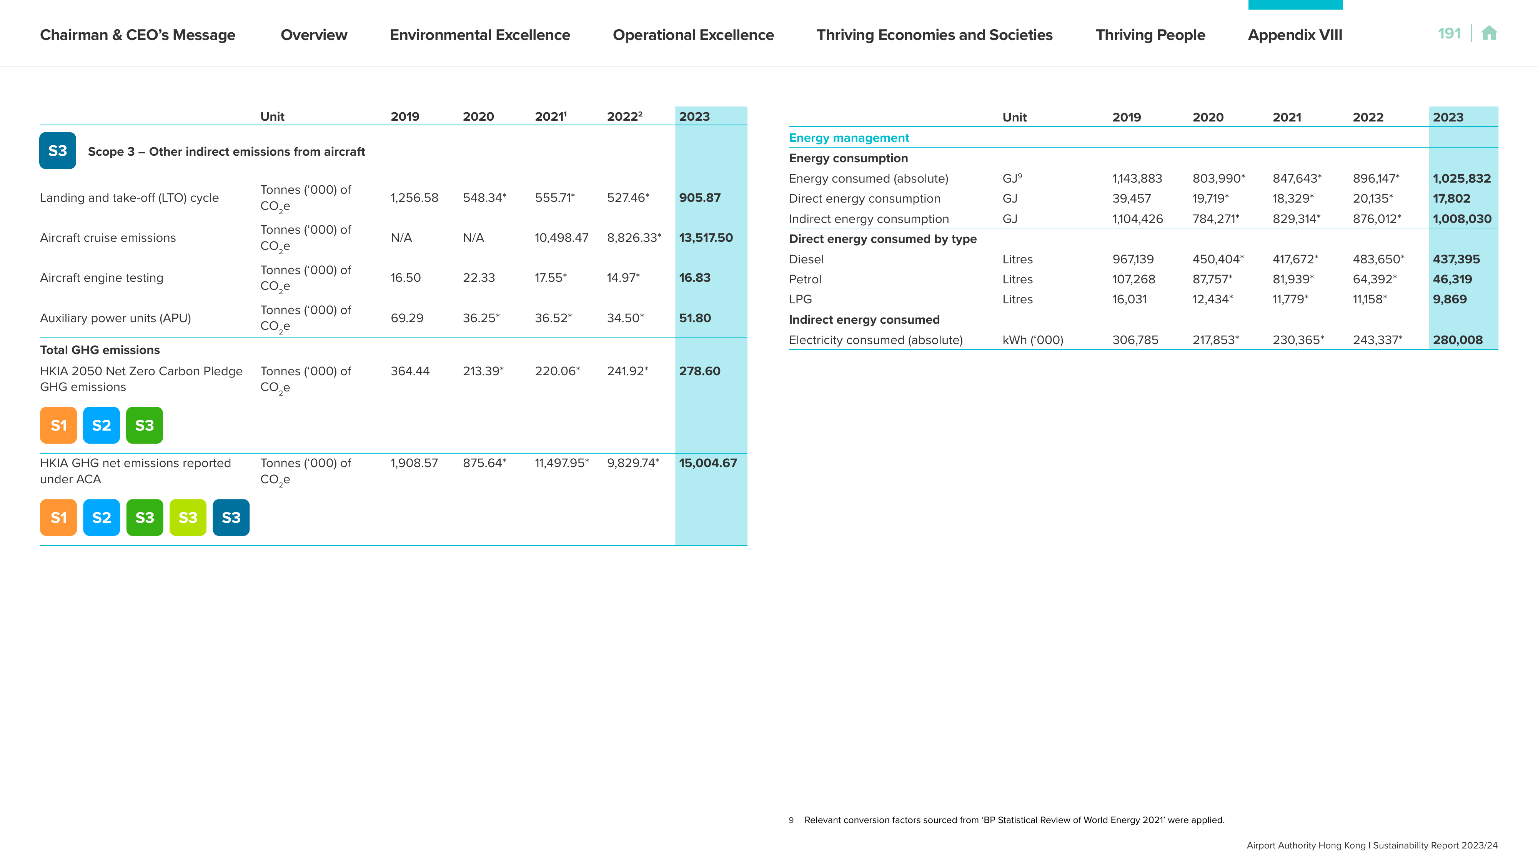
Task: Switch to Operational Excellence section
Action: [x=693, y=35]
